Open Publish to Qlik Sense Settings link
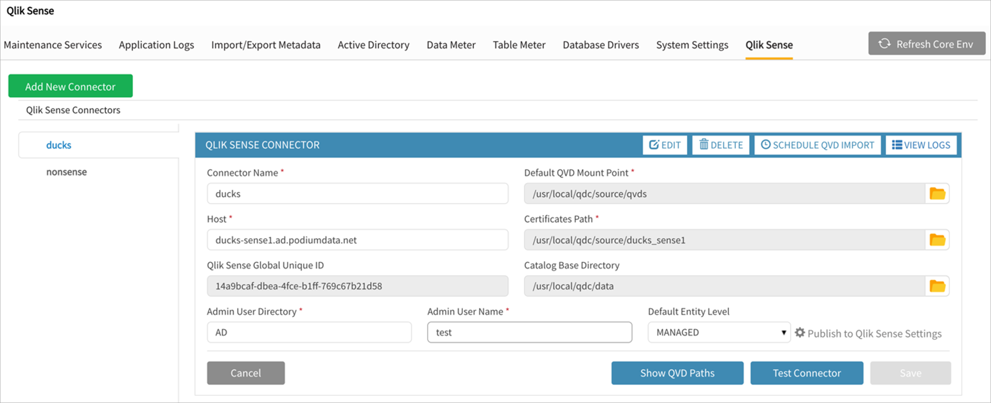 (875, 333)
